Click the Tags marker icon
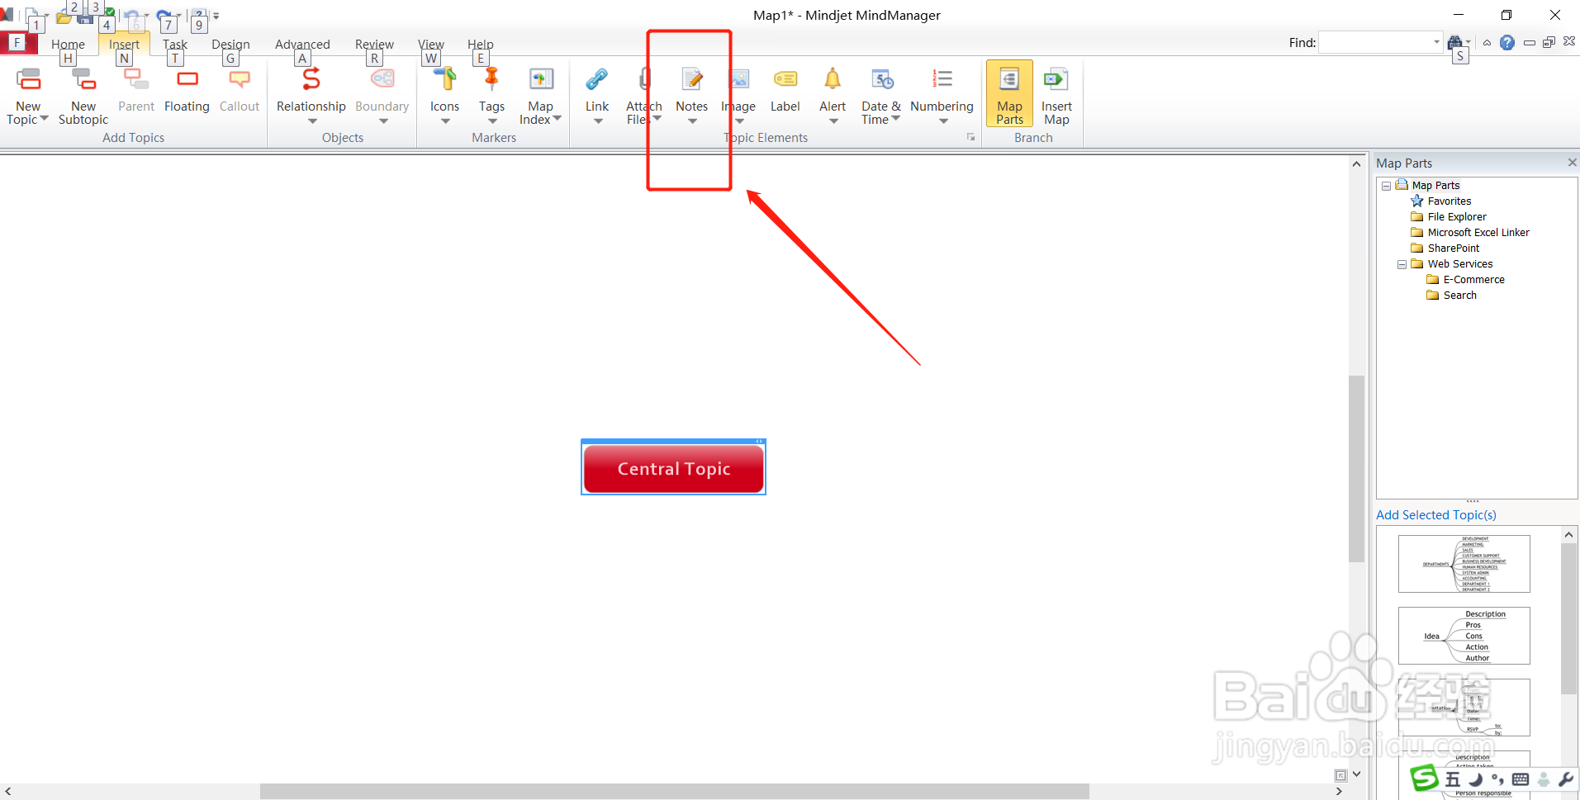Image resolution: width=1580 pixels, height=800 pixels. tap(491, 79)
